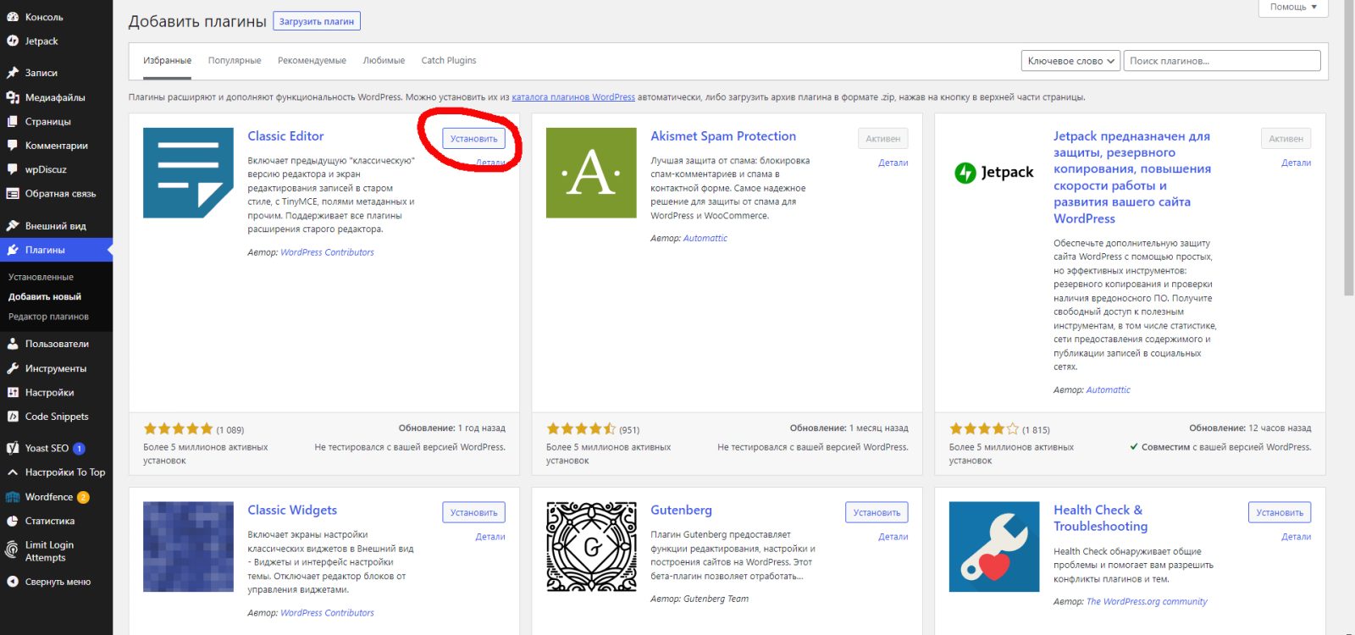Click the Akismet plugin logo

tap(591, 173)
